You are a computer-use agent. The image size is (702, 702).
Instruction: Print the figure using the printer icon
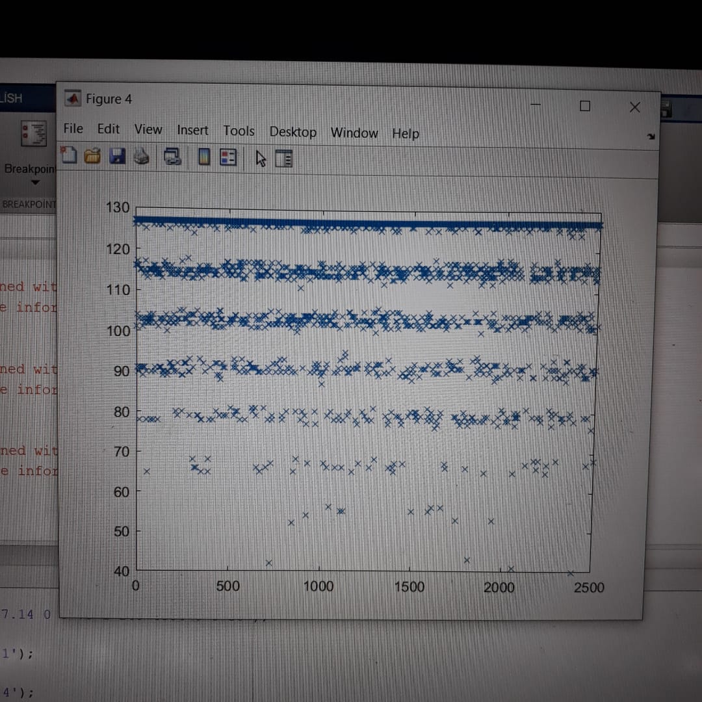(x=142, y=157)
